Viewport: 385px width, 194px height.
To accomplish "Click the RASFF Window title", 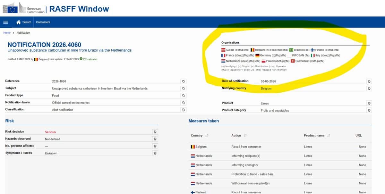I will tap(79, 9).
